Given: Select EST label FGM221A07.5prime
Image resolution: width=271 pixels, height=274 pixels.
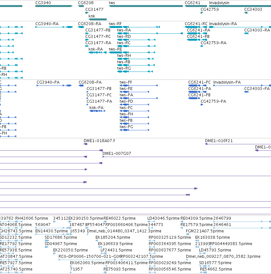Looking at the screenshot, I should coord(205,231).
